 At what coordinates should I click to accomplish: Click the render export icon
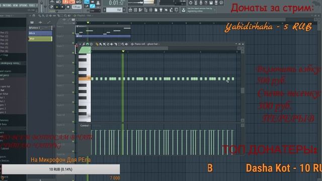click(x=216, y=3)
